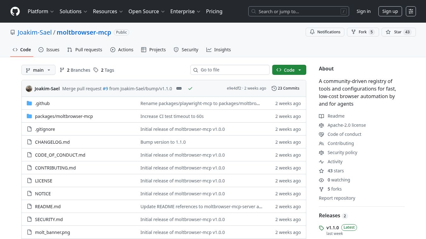Open the v1.1.0 release
Image resolution: width=426 pixels, height=239 pixels.
click(332, 227)
